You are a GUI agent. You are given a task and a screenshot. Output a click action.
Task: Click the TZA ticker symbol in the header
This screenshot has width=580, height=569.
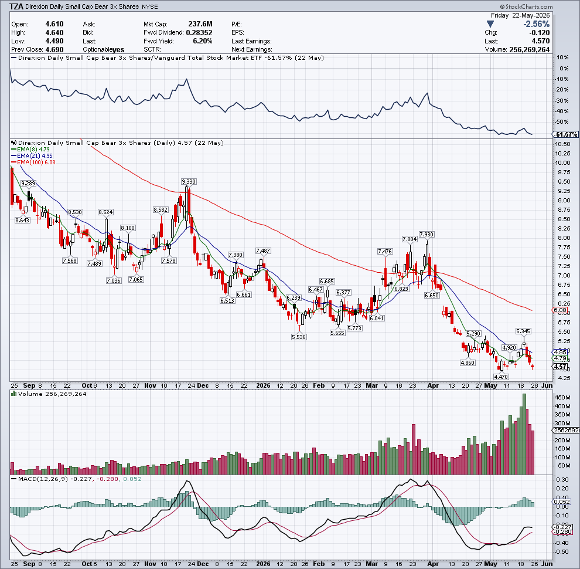point(16,6)
